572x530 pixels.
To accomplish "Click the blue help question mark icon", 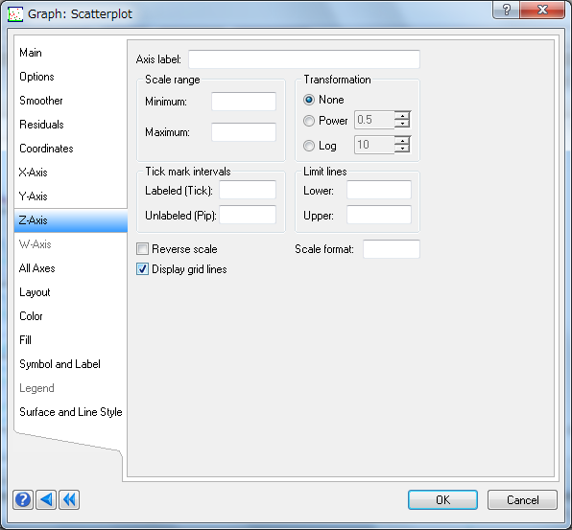I will click(x=23, y=499).
